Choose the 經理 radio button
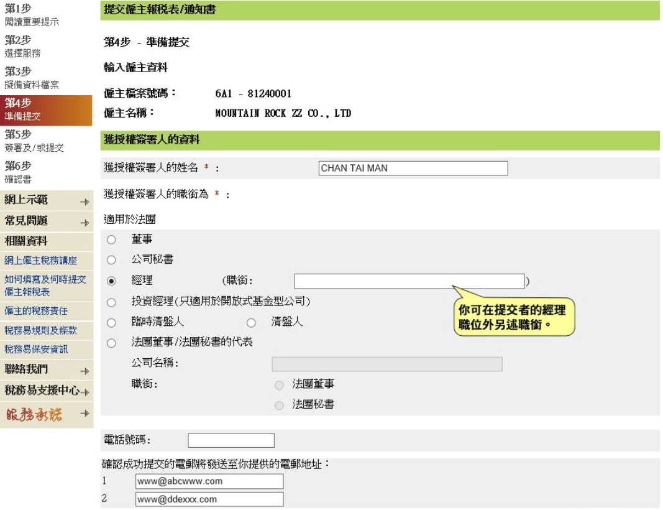The image size is (663, 510). point(111,281)
